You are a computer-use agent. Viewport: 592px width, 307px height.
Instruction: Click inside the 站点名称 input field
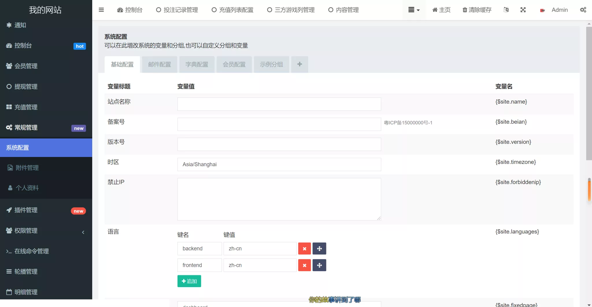point(278,104)
